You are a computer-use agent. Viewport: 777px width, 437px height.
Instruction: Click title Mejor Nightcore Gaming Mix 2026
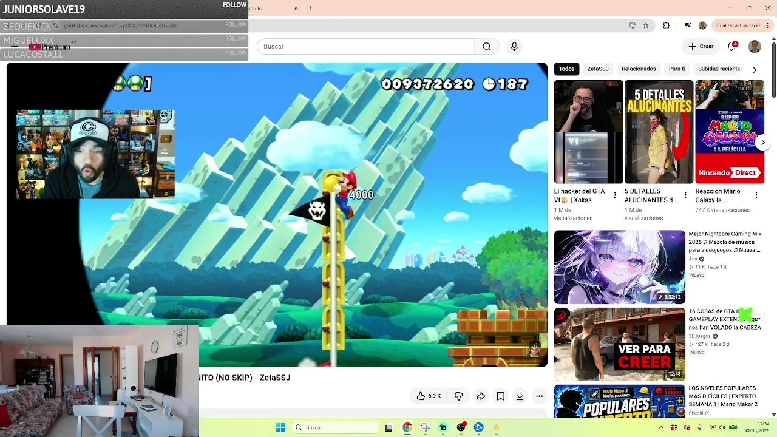tap(725, 242)
